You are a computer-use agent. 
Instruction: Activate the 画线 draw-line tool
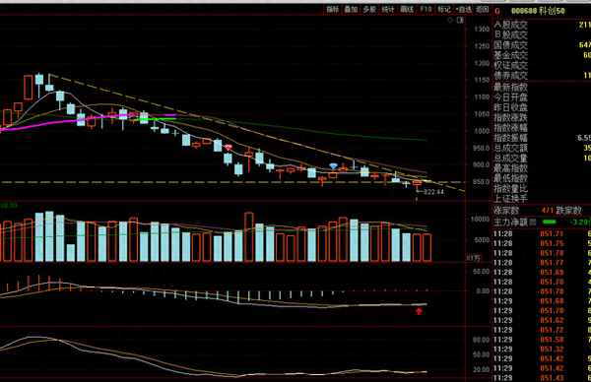[x=407, y=10]
